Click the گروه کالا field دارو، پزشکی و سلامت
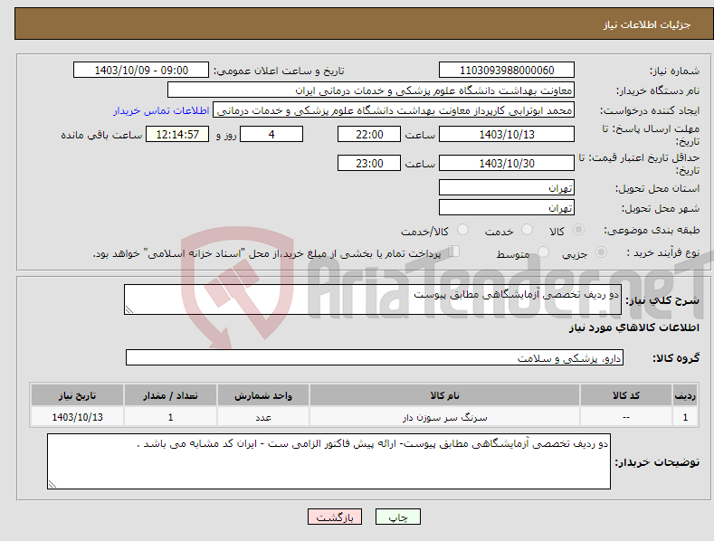The width and height of the screenshot is (714, 541). click(375, 358)
